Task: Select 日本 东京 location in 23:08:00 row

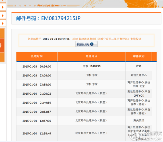Action: point(92,75)
